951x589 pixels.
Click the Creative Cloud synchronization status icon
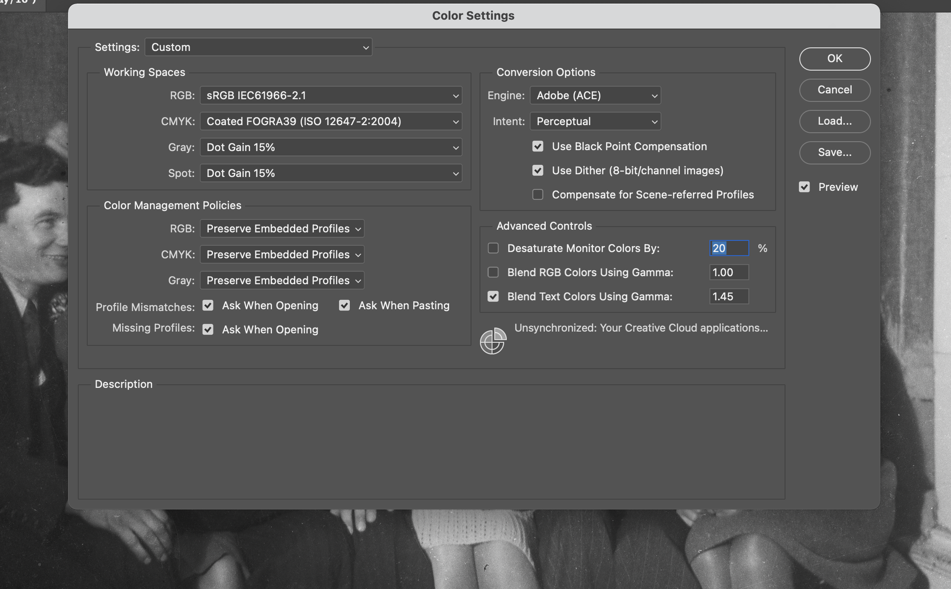493,341
